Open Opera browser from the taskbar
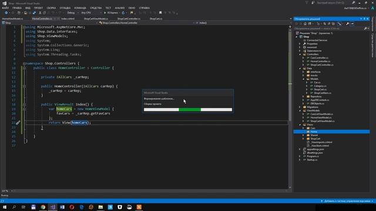The image size is (376, 211). pos(72,207)
